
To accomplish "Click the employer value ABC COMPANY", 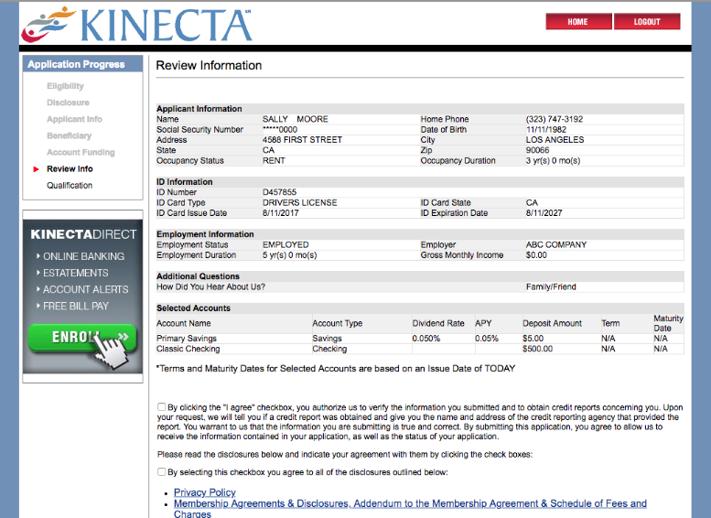I will pyautogui.click(x=556, y=244).
